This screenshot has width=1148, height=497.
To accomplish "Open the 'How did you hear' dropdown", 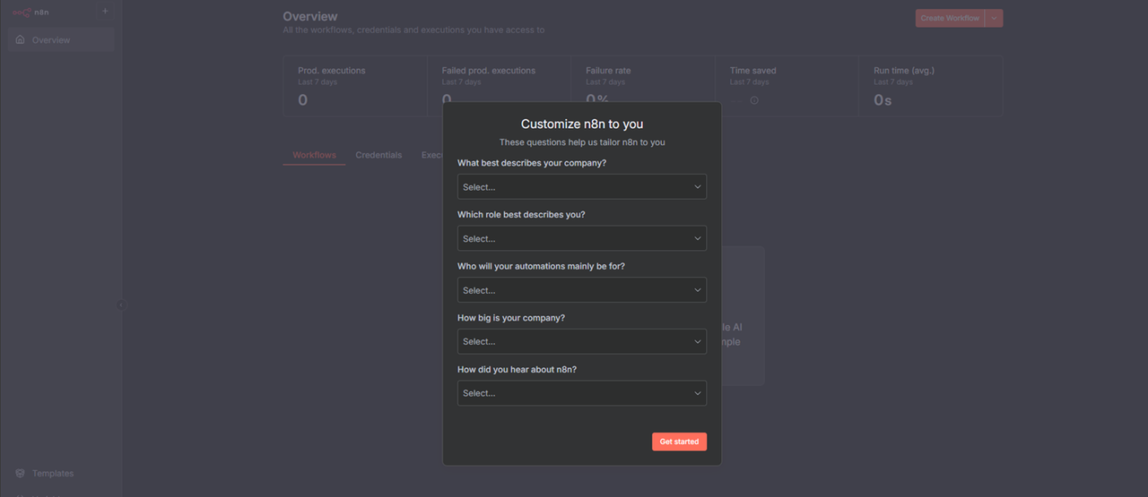I will pos(581,393).
